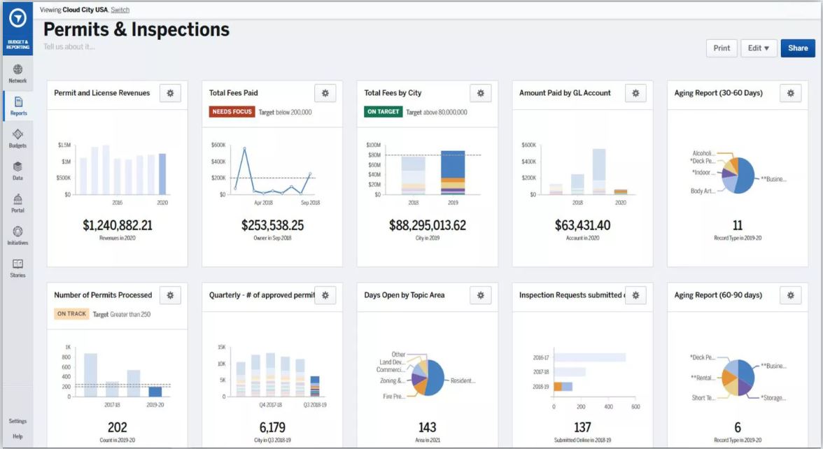Open gear menu on Total Fees Paid tile

pos(325,93)
